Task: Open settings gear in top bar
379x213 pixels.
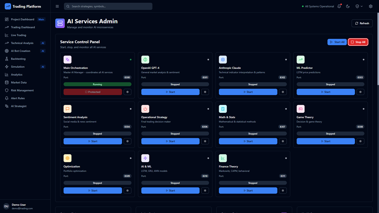Action: click(370, 6)
